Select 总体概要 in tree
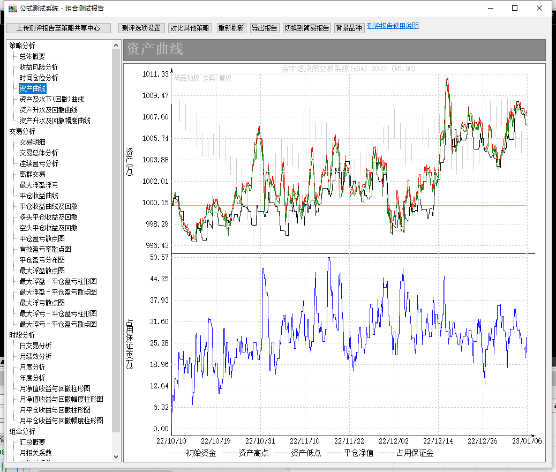 [32, 56]
